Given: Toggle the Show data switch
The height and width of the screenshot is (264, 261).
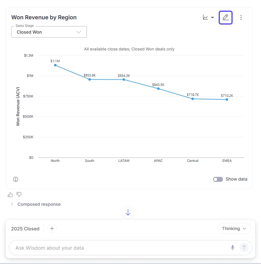Looking at the screenshot, I should [218, 179].
